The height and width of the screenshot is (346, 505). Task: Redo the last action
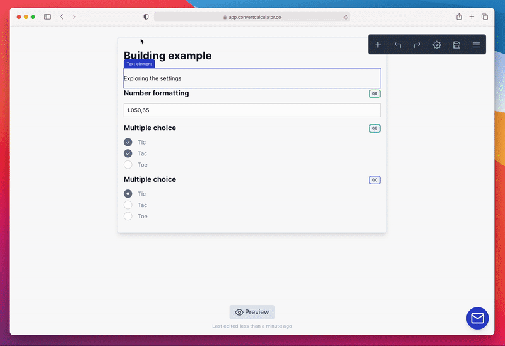coord(417,45)
